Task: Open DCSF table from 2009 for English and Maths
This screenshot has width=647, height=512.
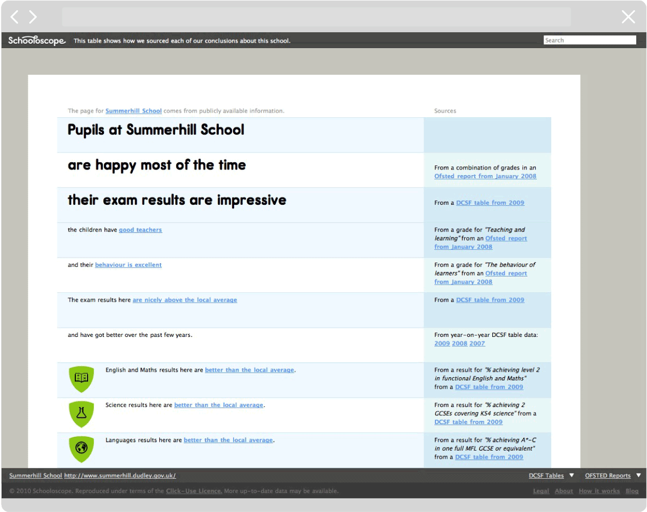Action: 489,387
